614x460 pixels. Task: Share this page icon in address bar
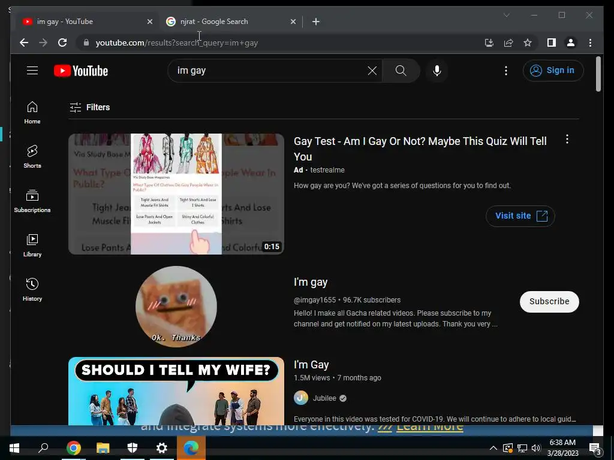pyautogui.click(x=508, y=43)
